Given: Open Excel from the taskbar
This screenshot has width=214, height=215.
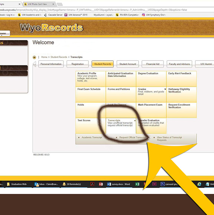Looking at the screenshot, I should point(137,184).
